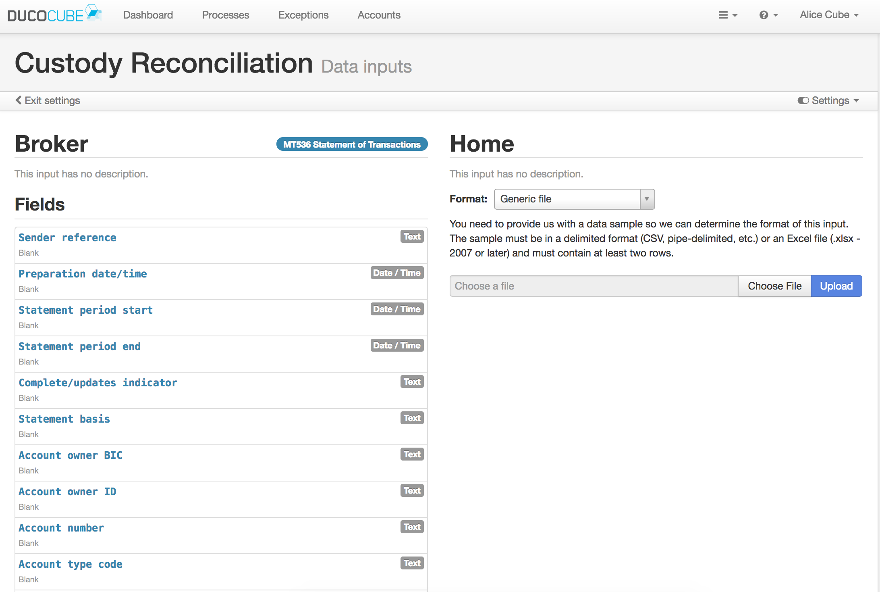The width and height of the screenshot is (880, 592).
Task: Click the MT536 Statement of Transactions badge
Action: click(x=351, y=144)
